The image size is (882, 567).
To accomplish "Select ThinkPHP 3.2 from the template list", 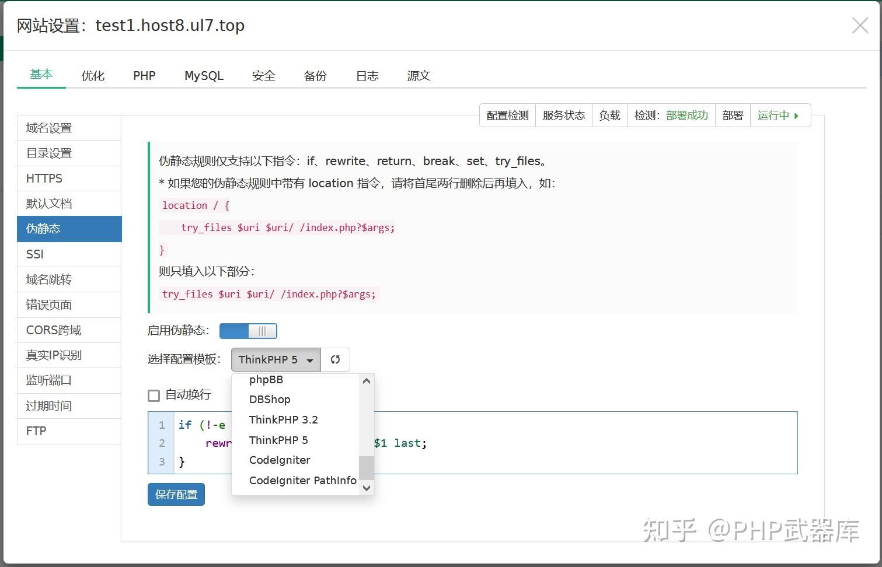I will tap(283, 419).
